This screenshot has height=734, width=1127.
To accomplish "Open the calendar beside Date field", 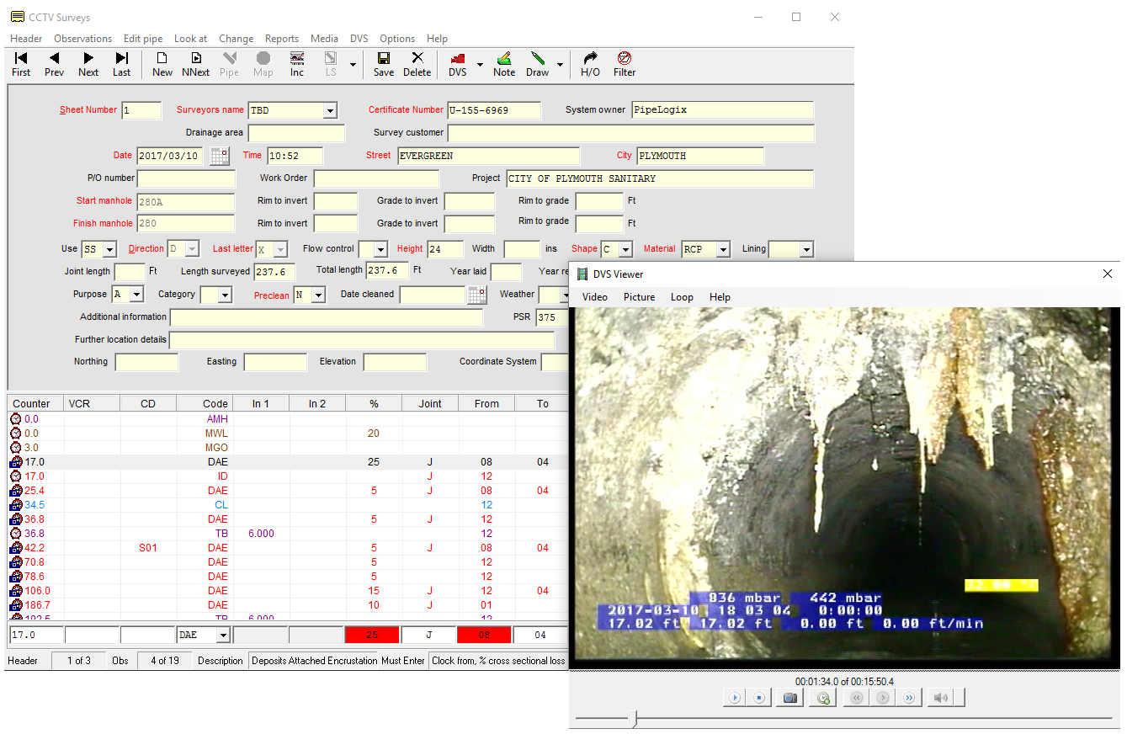I will [219, 156].
